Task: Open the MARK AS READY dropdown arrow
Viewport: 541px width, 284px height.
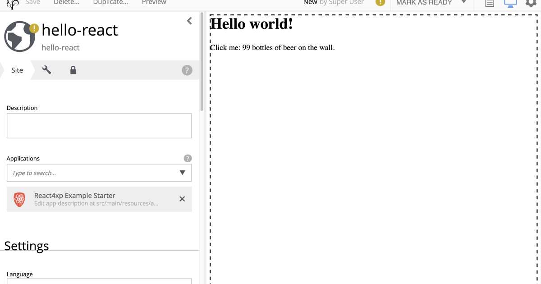Action: click(464, 3)
